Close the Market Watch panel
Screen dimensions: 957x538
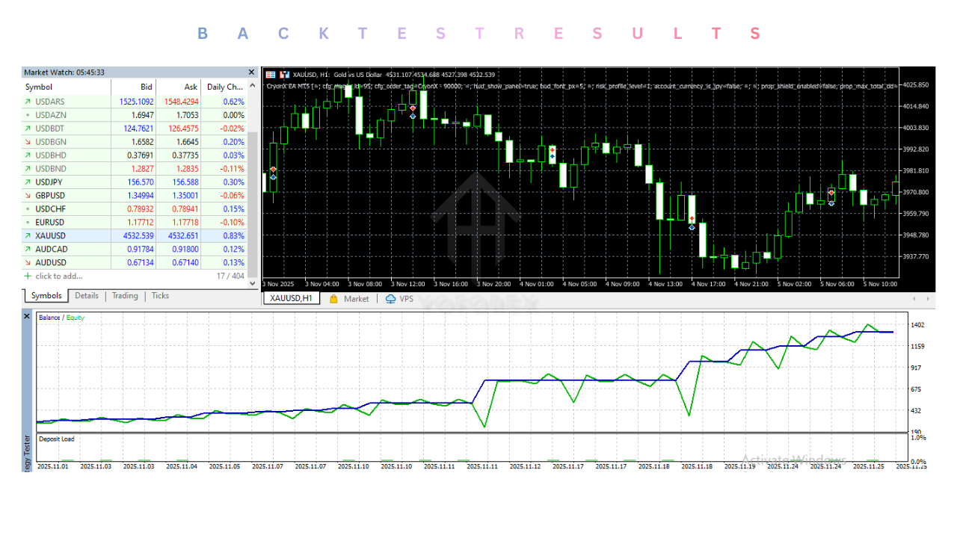(x=251, y=72)
